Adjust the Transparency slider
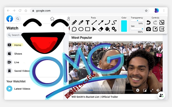The width and height of the screenshot is (172, 107). pyautogui.click(x=137, y=21)
